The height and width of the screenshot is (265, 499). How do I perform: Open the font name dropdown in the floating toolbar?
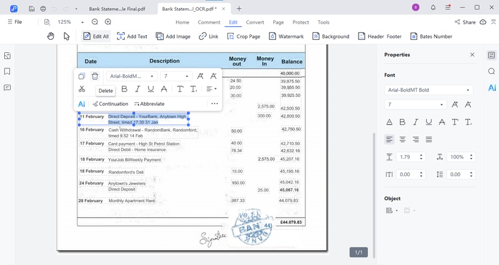click(x=132, y=76)
